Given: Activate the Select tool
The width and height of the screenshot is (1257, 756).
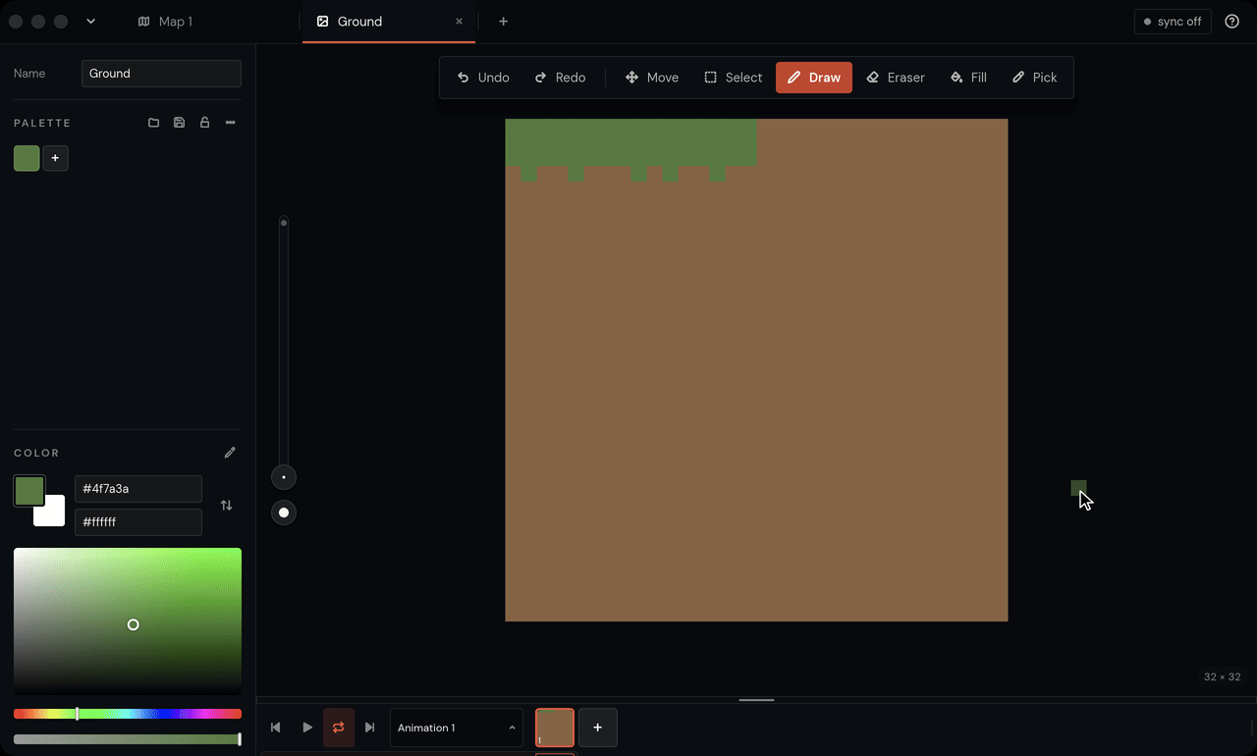Looking at the screenshot, I should click(733, 78).
